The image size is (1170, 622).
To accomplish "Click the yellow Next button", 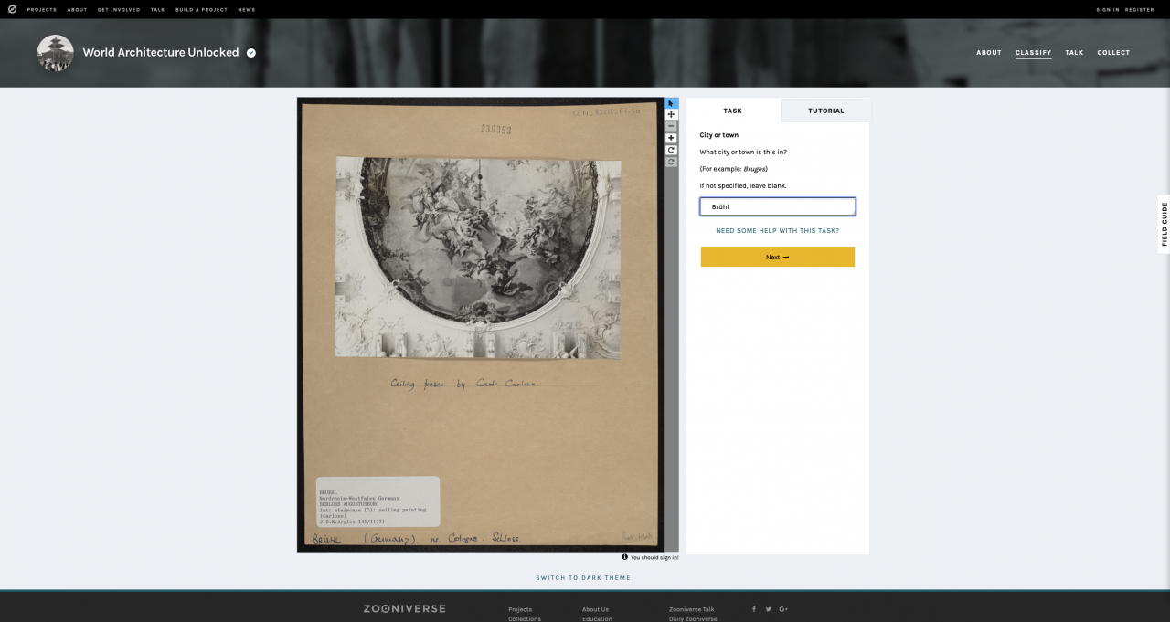I will (x=778, y=257).
